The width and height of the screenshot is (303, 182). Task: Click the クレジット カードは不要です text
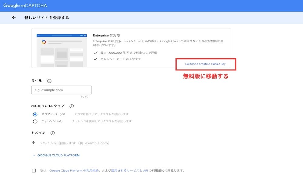pos(121,59)
